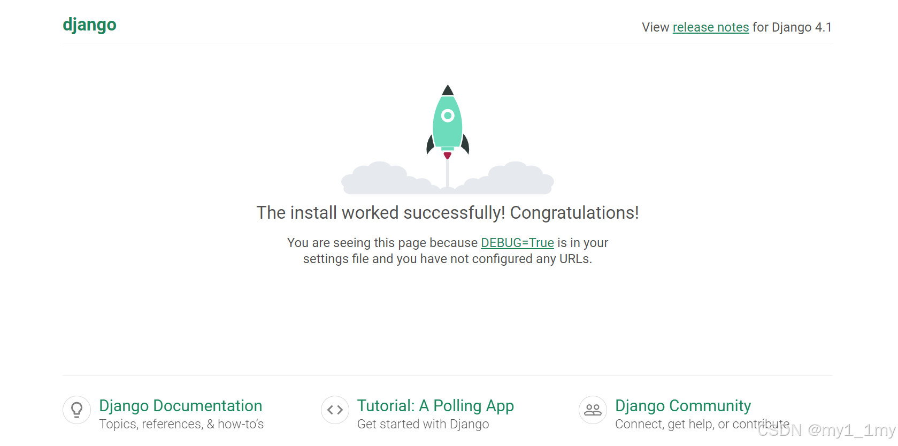Click the rocket's exhaust flame
Image resolution: width=898 pixels, height=446 pixels.
[x=447, y=154]
